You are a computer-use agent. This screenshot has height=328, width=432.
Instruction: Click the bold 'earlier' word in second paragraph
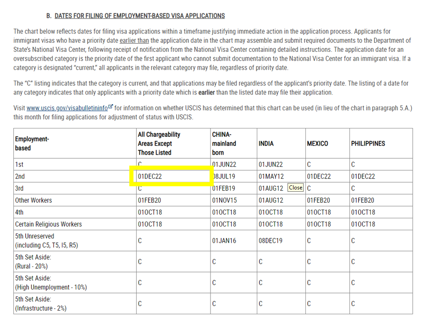tap(206, 92)
